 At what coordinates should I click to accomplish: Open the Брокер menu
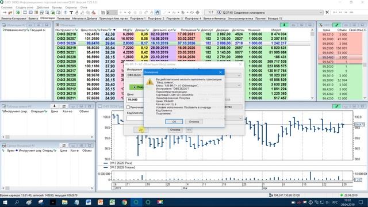57,7
